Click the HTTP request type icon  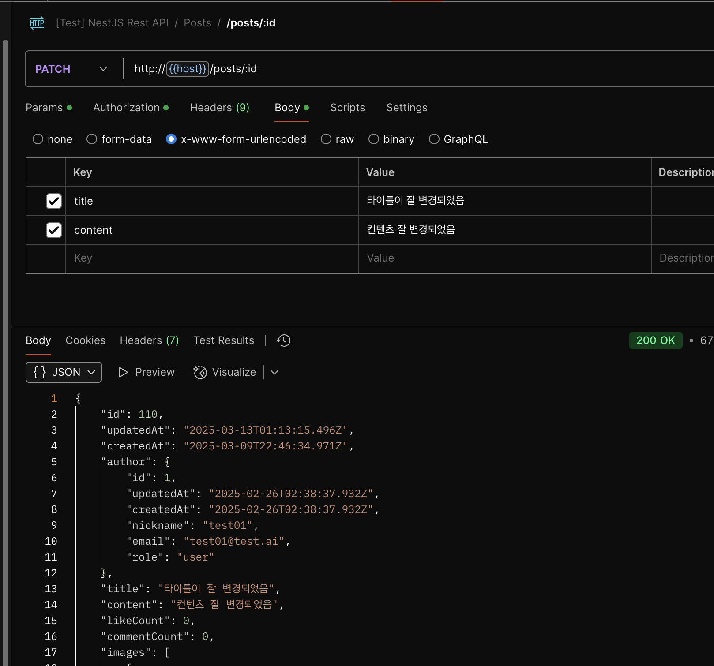point(37,23)
